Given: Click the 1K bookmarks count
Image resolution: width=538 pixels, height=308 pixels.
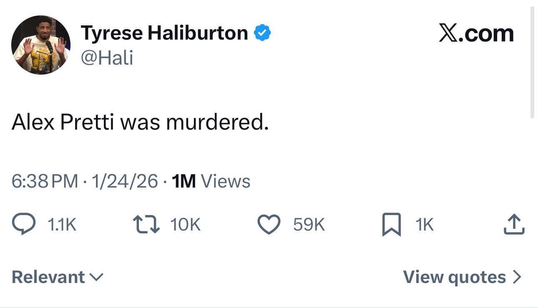Looking at the screenshot, I should 425,225.
